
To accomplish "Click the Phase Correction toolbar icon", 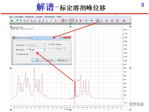I will [86, 21].
